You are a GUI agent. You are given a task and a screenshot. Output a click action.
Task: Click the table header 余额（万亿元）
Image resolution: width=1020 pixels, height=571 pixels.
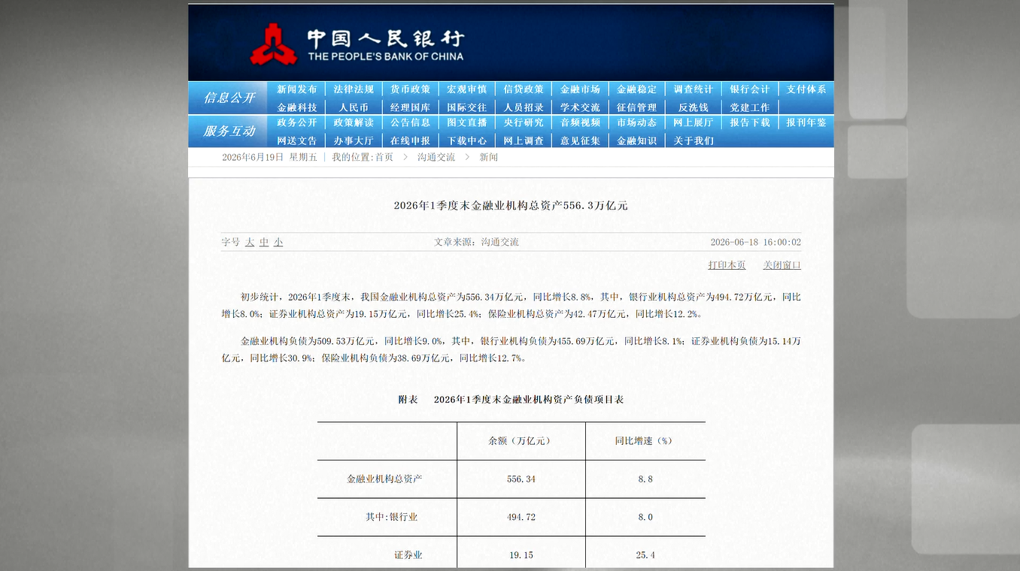(x=520, y=441)
